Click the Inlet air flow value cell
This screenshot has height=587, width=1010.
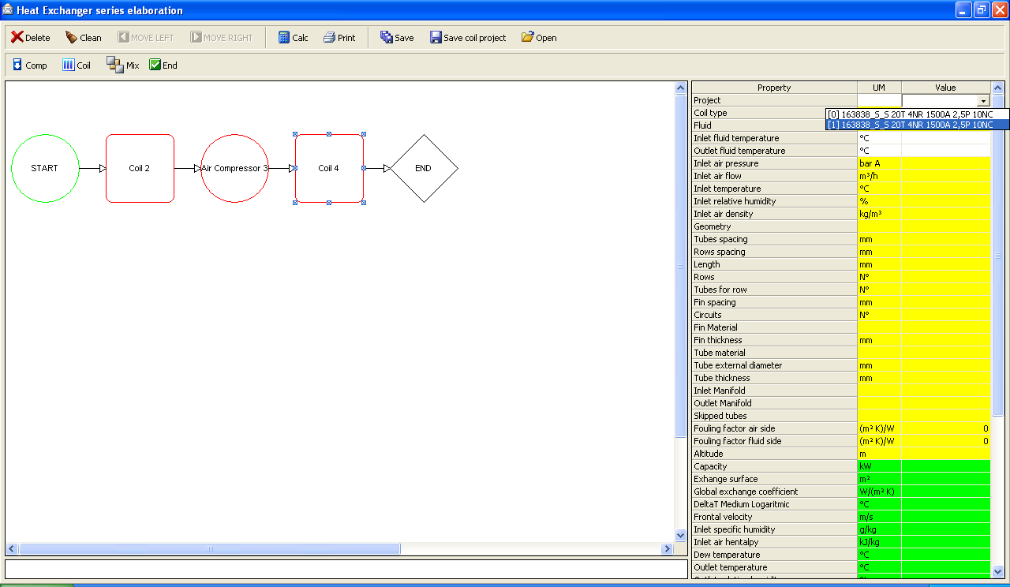pos(945,176)
